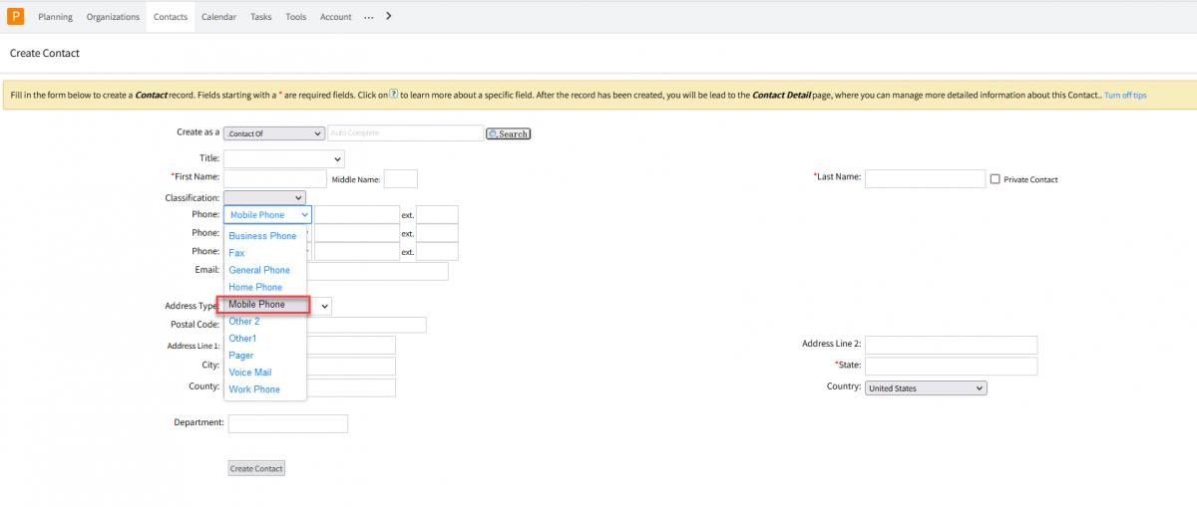Choose Other1 from the list
This screenshot has height=507, width=1197.
click(242, 339)
